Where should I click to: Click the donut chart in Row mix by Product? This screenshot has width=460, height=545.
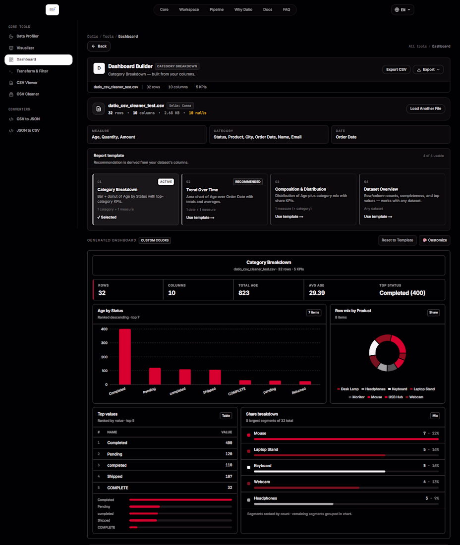pyautogui.click(x=388, y=353)
